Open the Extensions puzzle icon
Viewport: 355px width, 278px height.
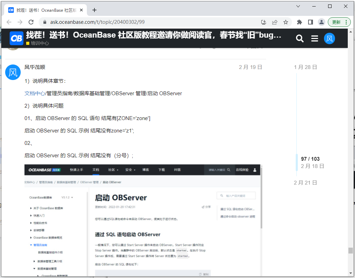300,22
